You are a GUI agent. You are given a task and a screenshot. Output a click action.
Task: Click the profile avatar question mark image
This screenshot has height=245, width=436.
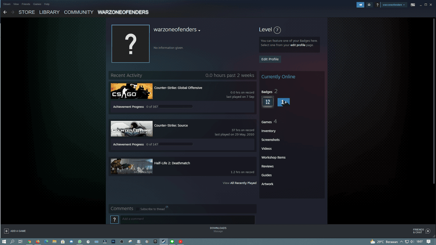(130, 43)
